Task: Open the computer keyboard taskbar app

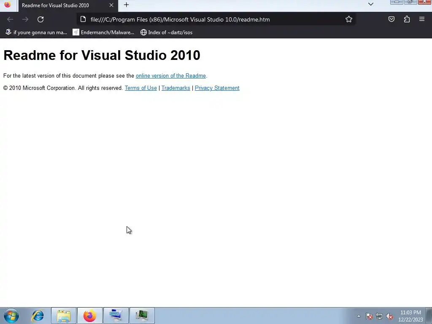Action: click(116, 316)
